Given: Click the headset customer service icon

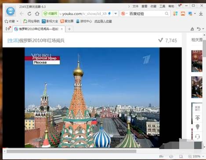Looking at the screenshot, I should (198, 137).
